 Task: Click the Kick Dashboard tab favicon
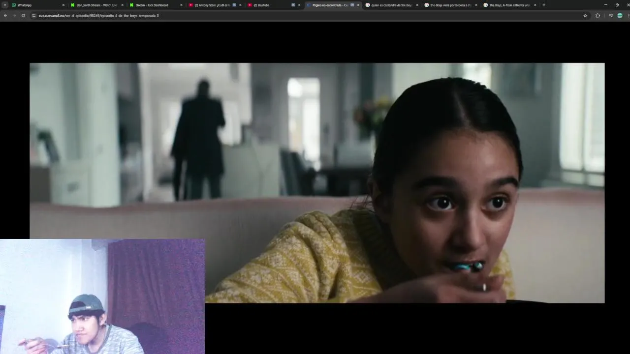click(132, 5)
